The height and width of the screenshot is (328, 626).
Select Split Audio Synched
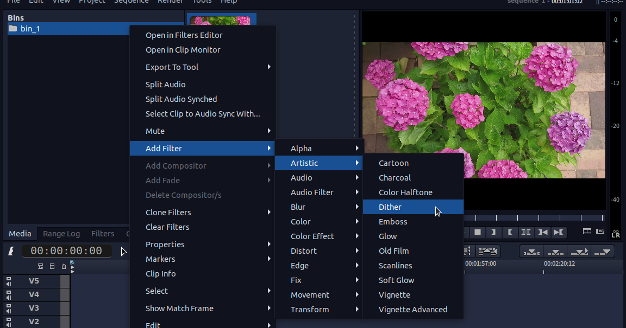[x=203, y=99]
